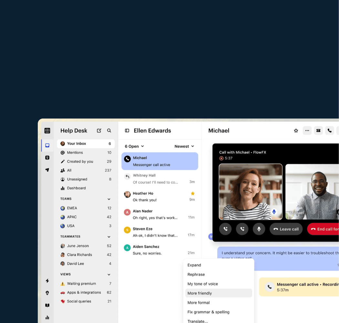Open the Inbox icon in left rail
This screenshot has height=323, width=339.
[x=47, y=145]
